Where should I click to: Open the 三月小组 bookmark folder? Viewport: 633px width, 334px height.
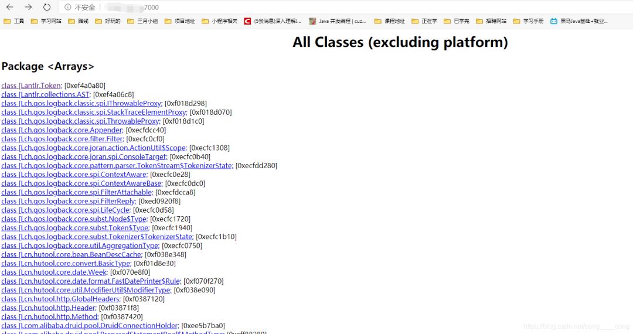click(x=142, y=21)
